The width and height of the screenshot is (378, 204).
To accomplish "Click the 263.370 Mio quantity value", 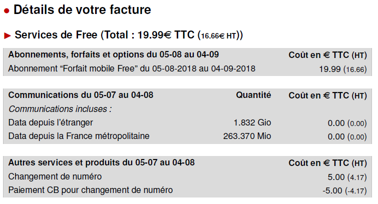I will [247, 136].
